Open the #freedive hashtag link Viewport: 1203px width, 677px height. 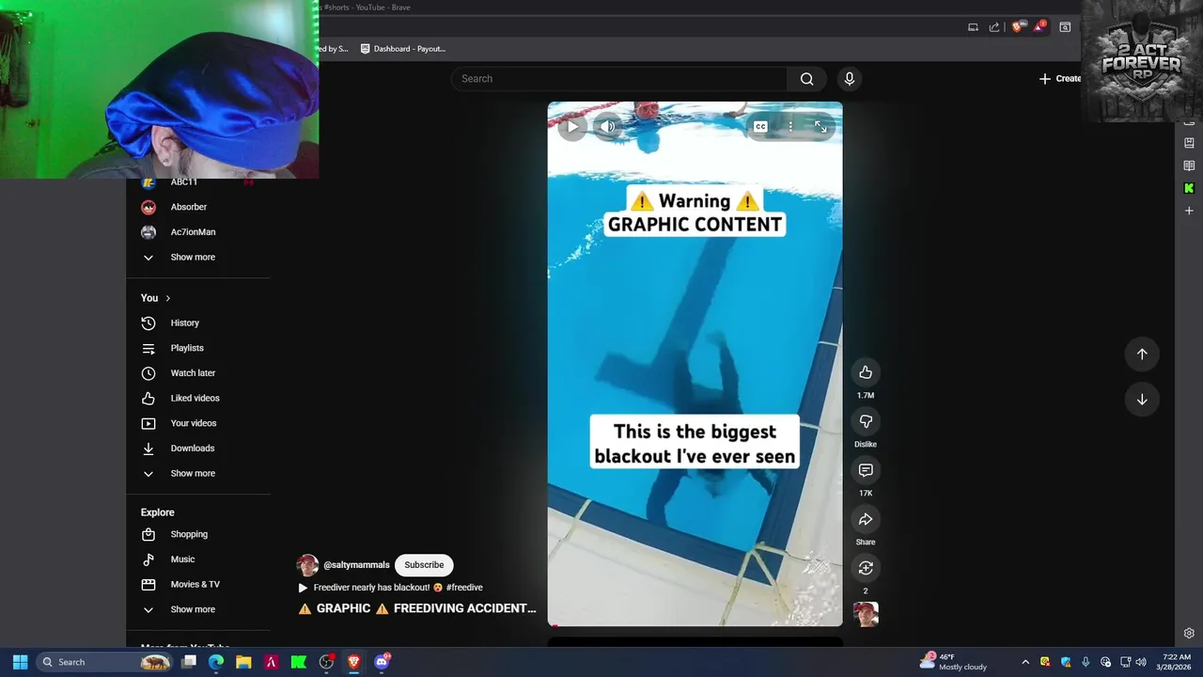464,588
